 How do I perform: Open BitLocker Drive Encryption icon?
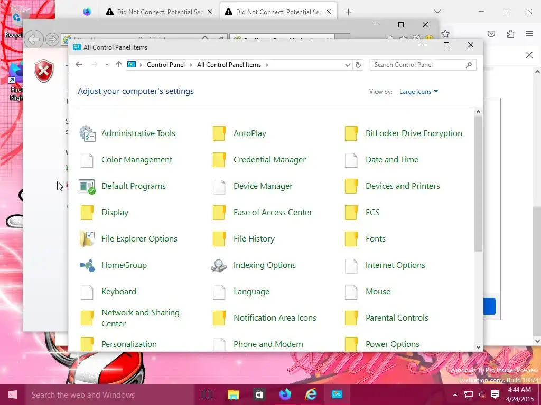coord(351,133)
